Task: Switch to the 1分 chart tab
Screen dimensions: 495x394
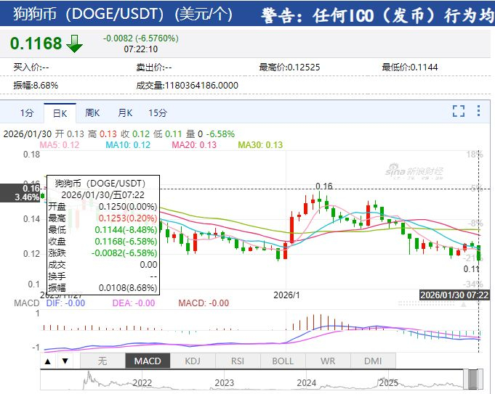Action: coord(27,113)
